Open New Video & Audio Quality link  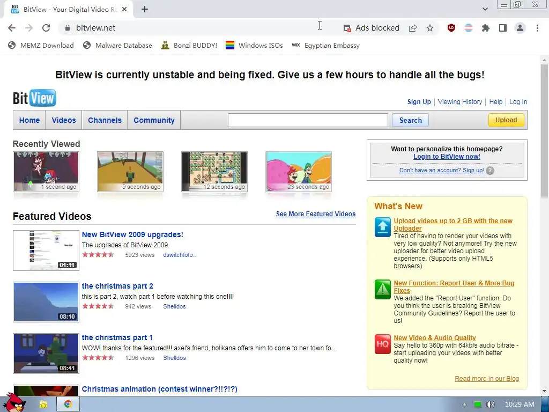pos(434,338)
